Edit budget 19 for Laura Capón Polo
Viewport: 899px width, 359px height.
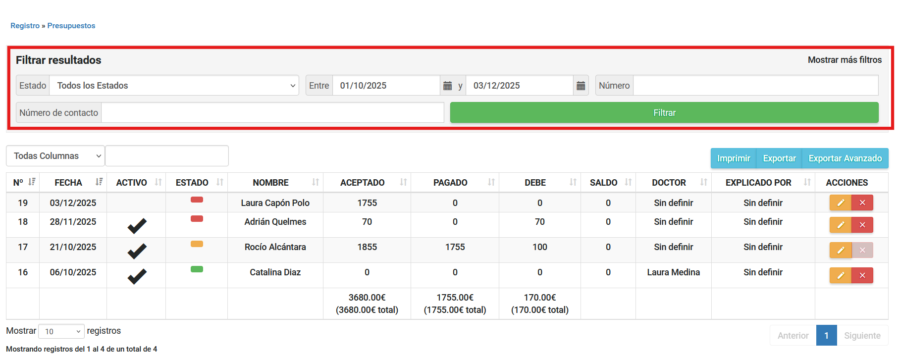point(840,203)
